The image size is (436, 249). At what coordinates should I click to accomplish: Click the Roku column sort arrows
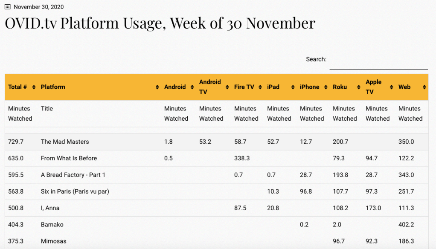[x=359, y=87]
